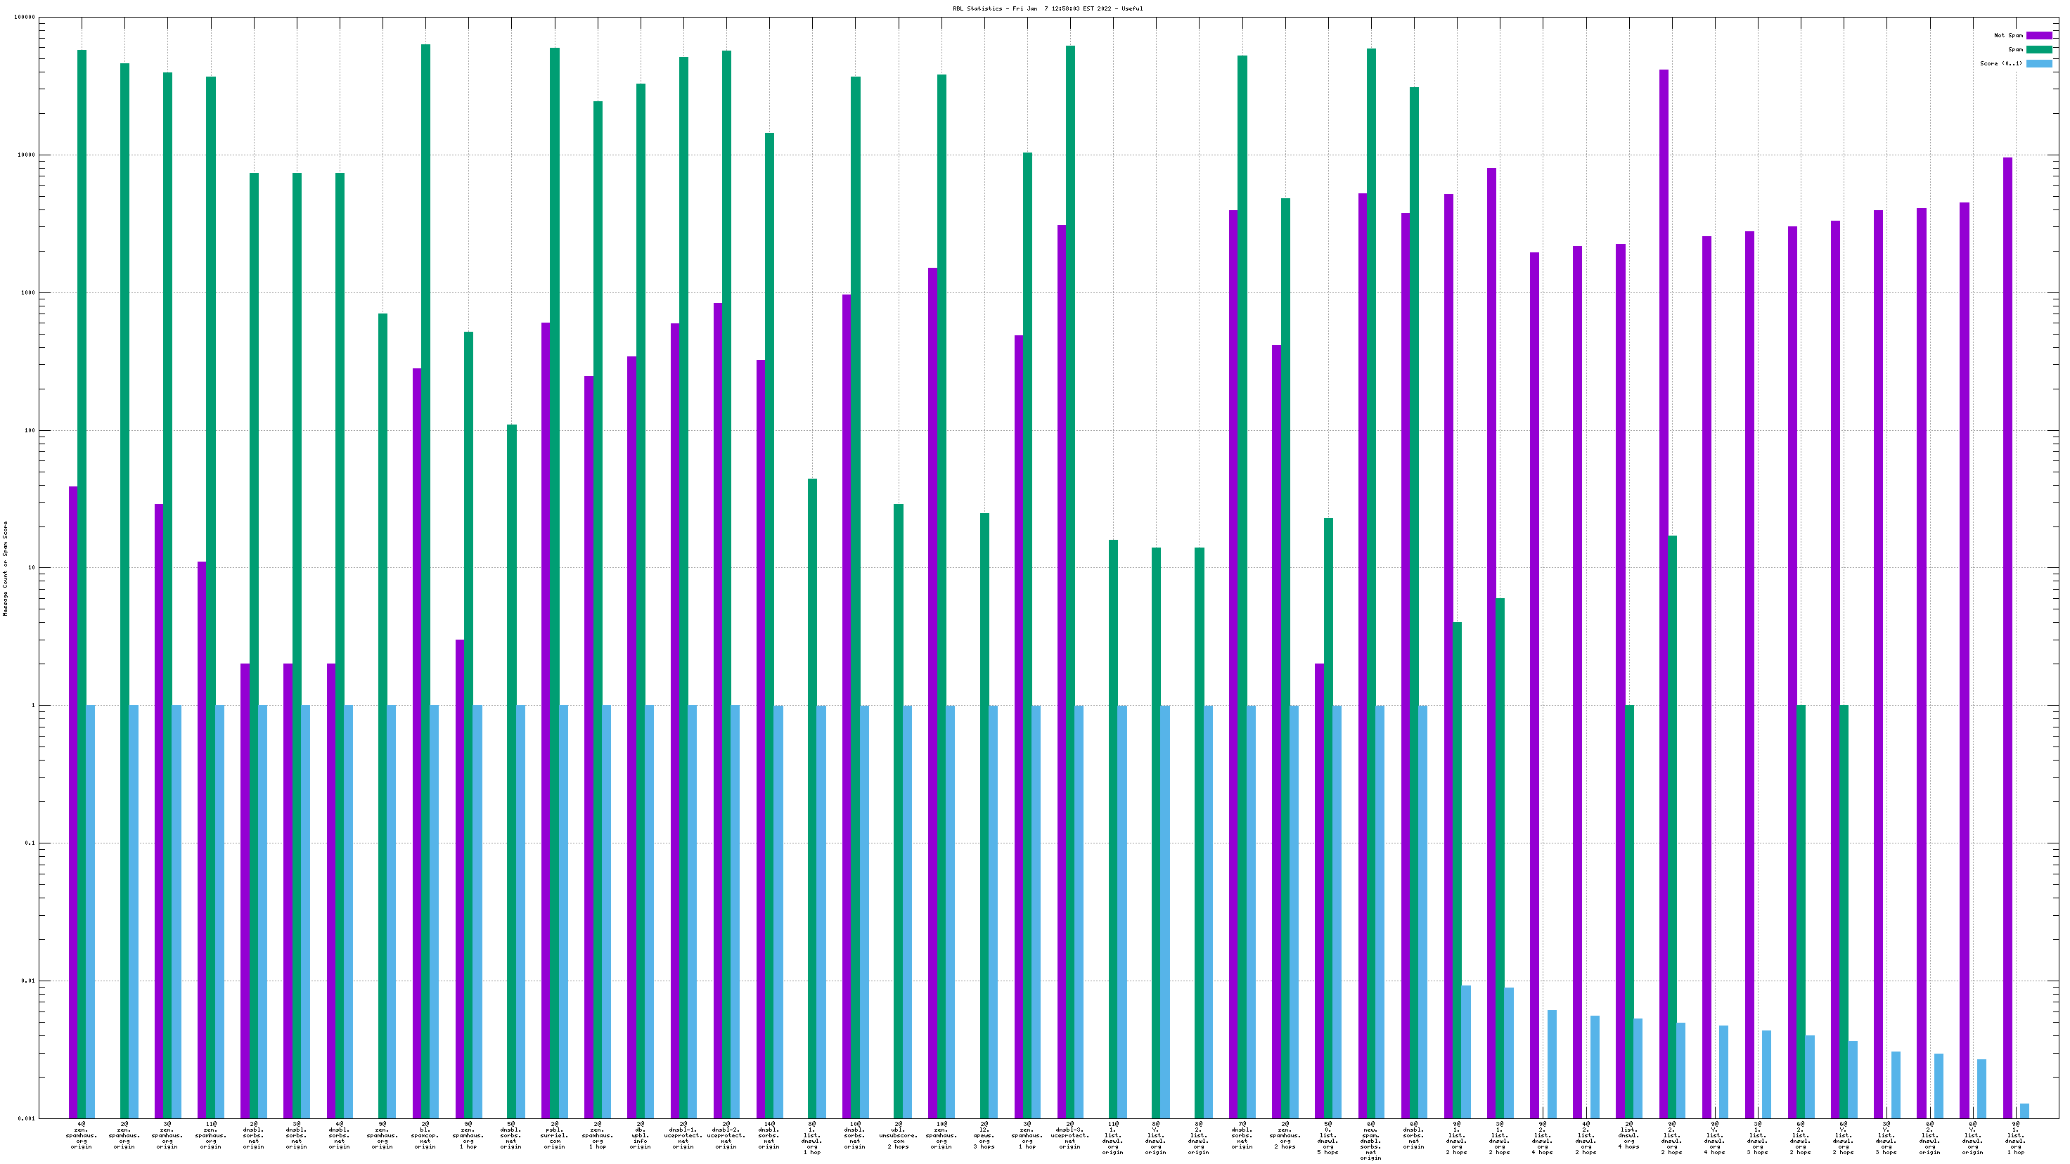
Task: Click the ubl.unsubscore.com 2 hops label
Action: coord(899,1135)
